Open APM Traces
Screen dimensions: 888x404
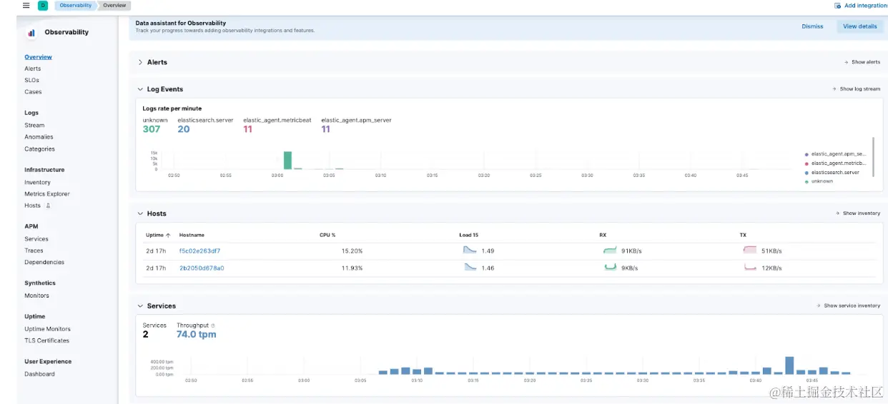pyautogui.click(x=34, y=251)
